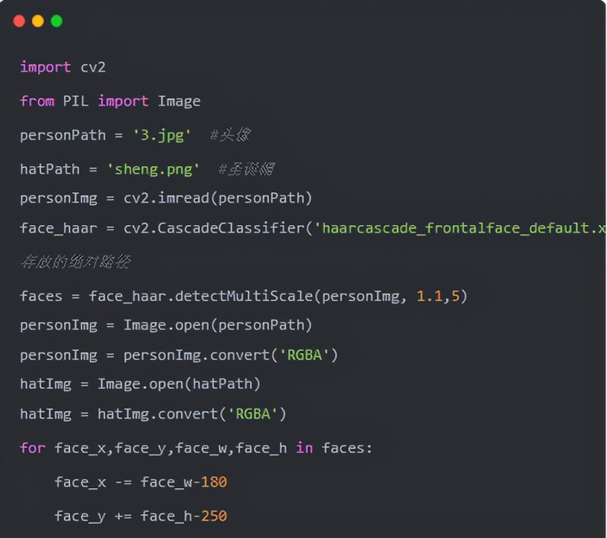Viewport: 607px width, 538px height.
Task: Click the '3.jpg' string literal
Action: click(x=162, y=135)
